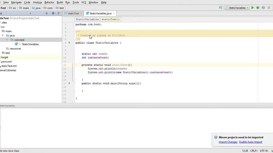
Task: Click the System.out.println(count) line
Action: 107,69
